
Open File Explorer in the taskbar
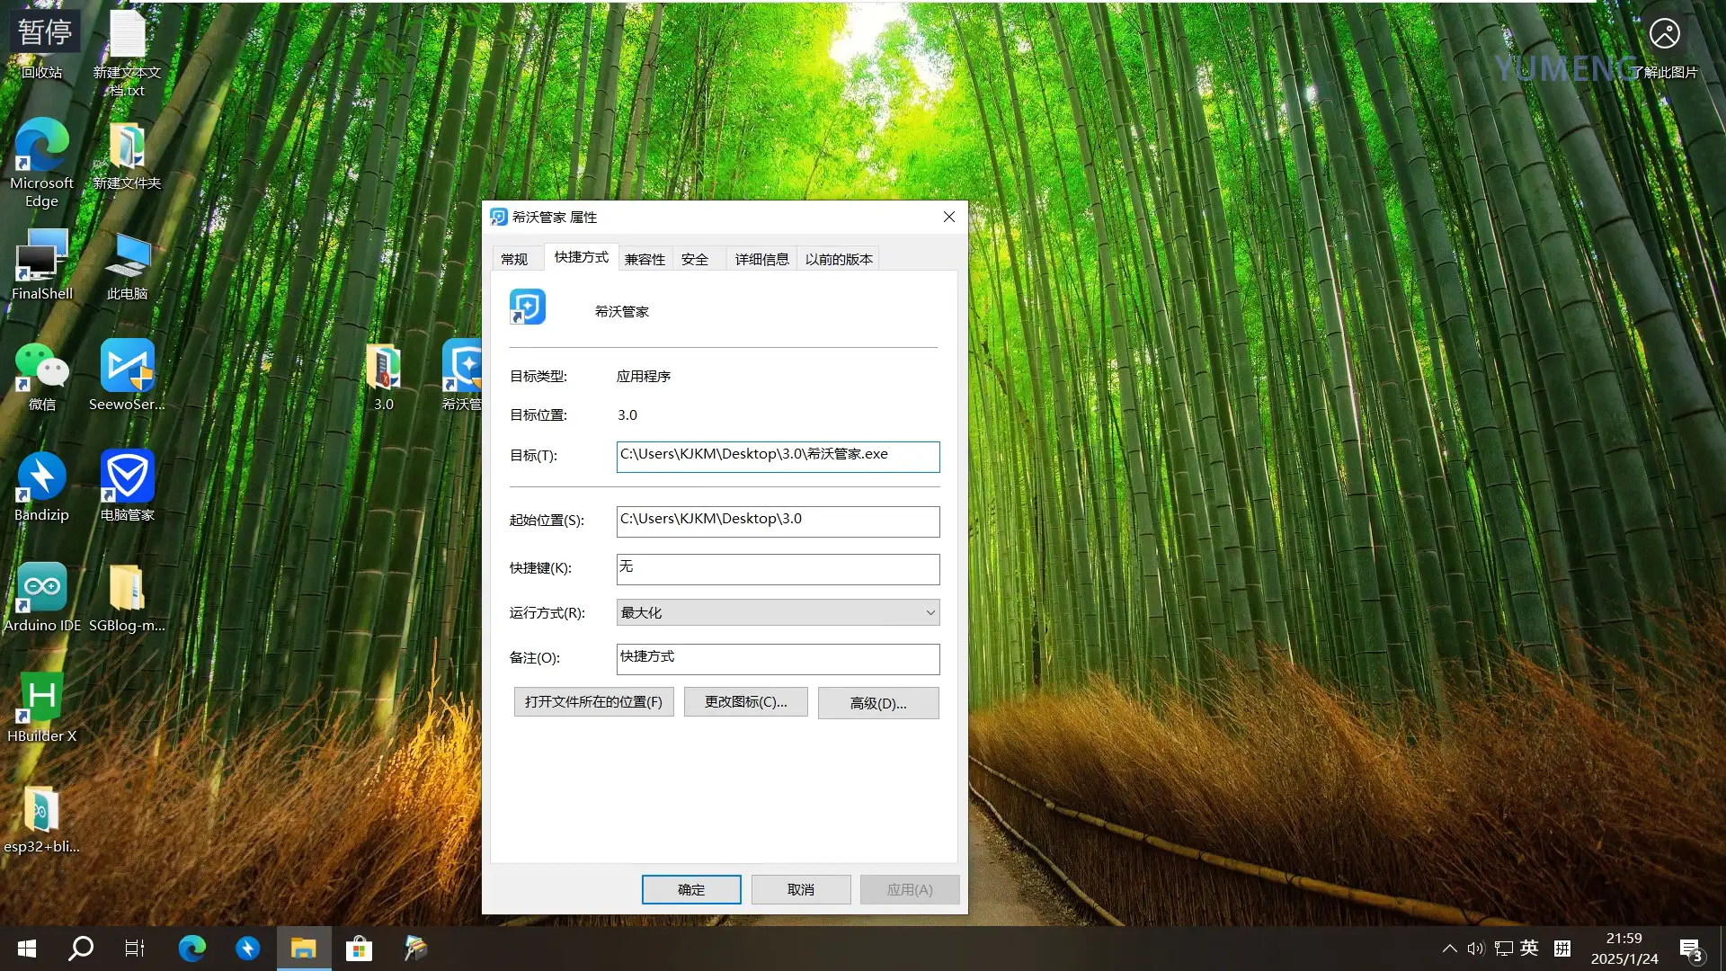coord(303,949)
